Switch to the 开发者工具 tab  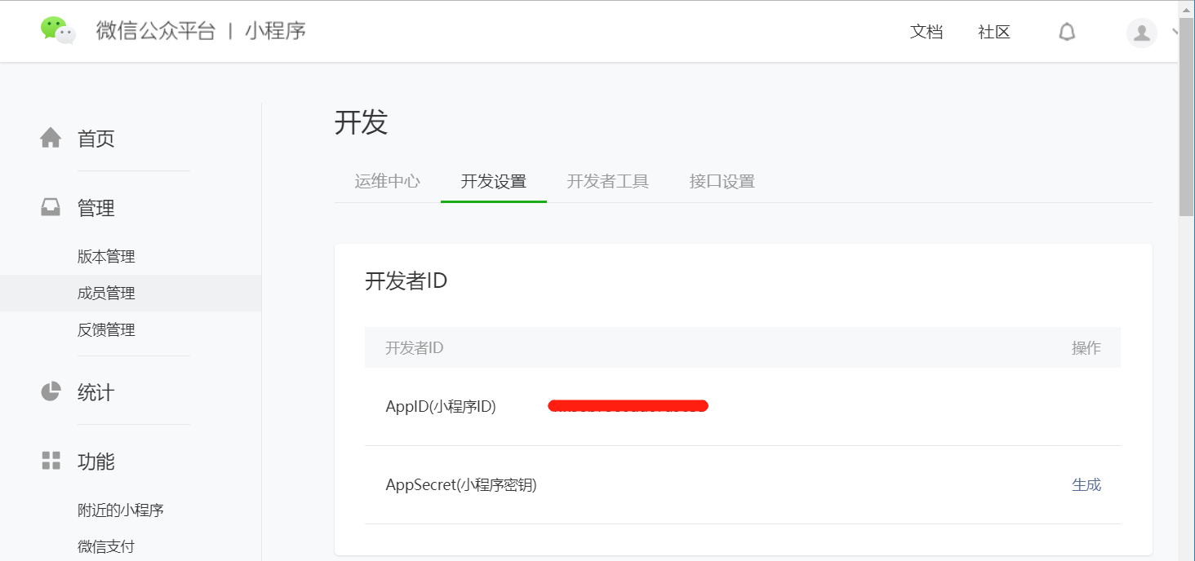pyautogui.click(x=608, y=181)
